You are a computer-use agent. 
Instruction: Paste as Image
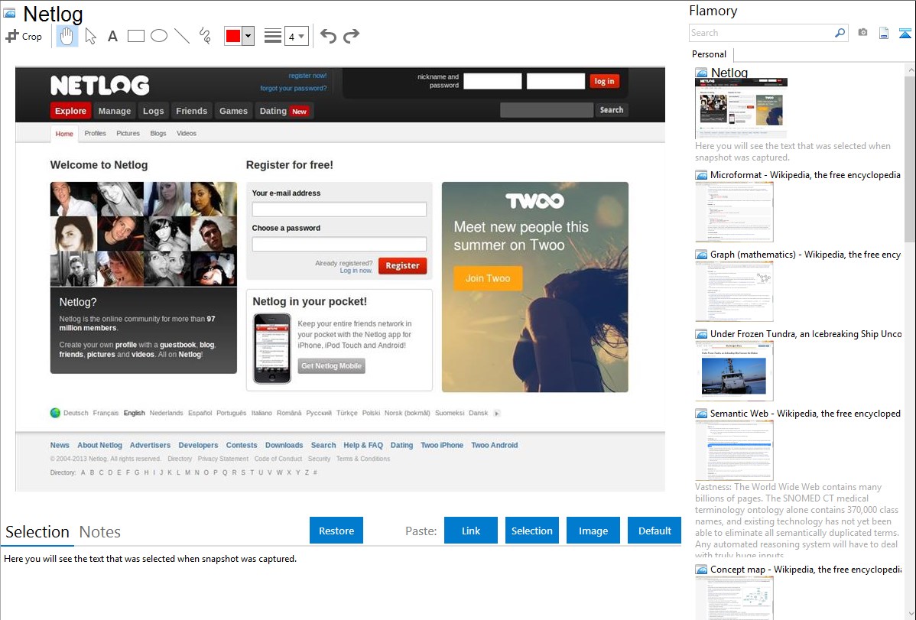point(593,531)
